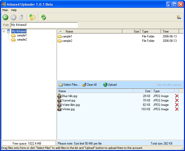This screenshot has height=151, width=185.
Task: Click the gray Forward arrow button
Action: coord(13,17)
